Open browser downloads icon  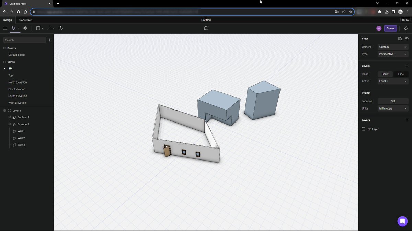[x=387, y=12]
